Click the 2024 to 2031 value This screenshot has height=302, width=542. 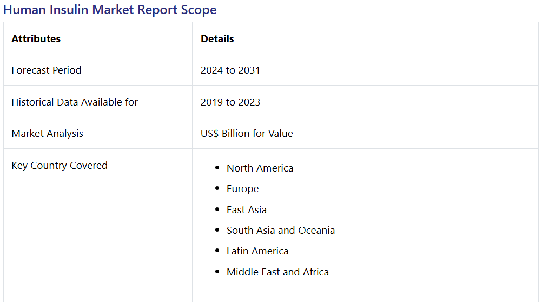point(230,70)
